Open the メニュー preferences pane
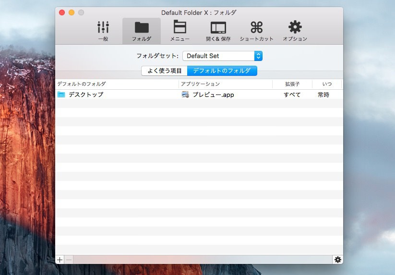This screenshot has height=275, width=395. tap(180, 31)
